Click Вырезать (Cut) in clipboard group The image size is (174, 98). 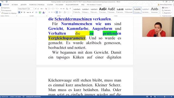5,8
